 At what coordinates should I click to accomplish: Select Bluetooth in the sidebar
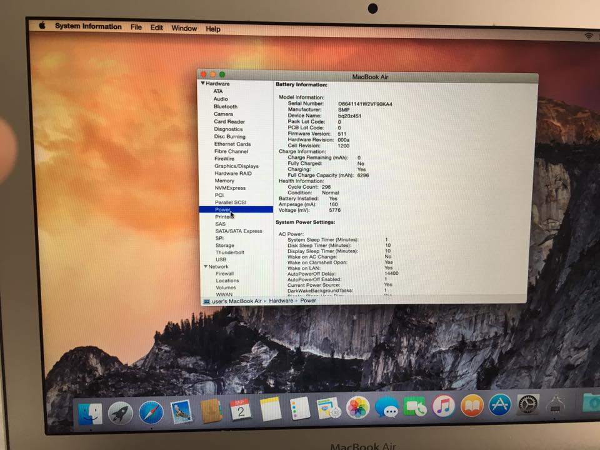(226, 106)
